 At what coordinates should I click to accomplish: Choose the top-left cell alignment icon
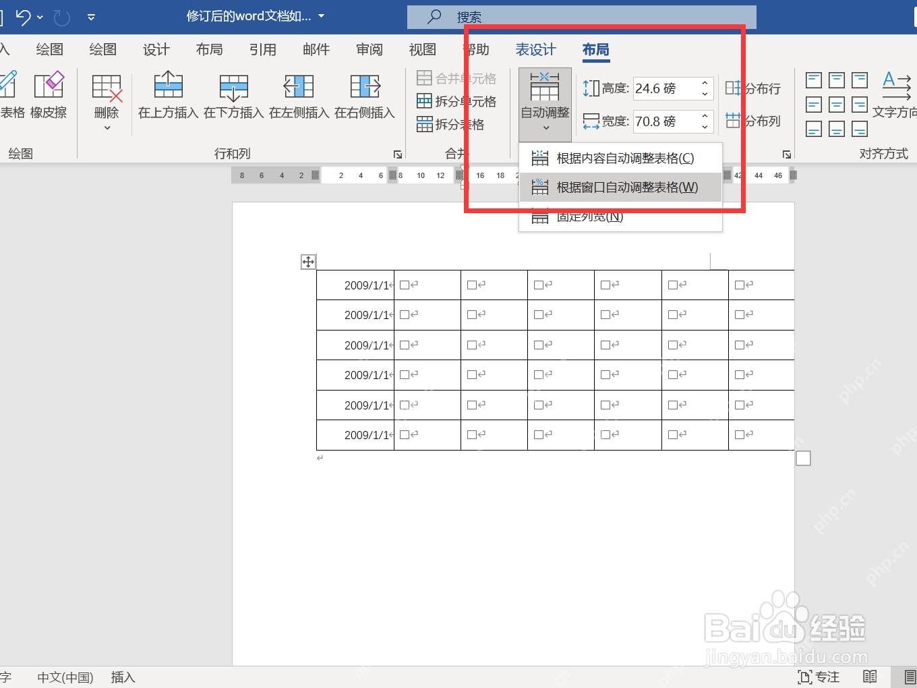814,80
